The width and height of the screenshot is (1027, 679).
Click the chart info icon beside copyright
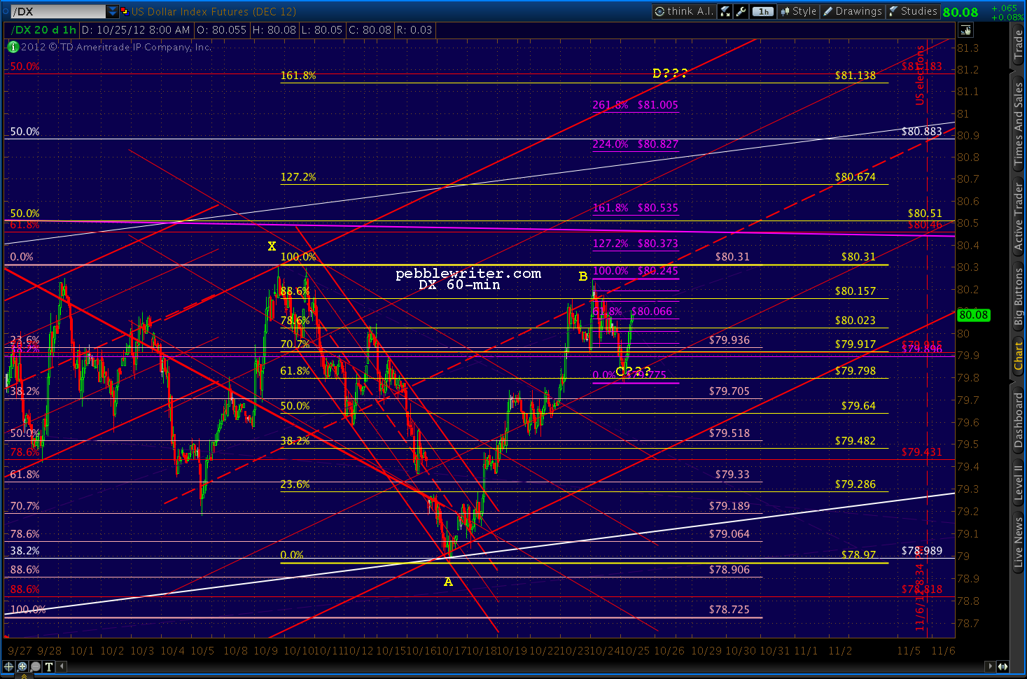(13, 47)
